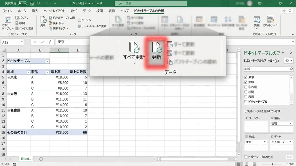Undo the last action
The image size is (296, 166).
38,3
